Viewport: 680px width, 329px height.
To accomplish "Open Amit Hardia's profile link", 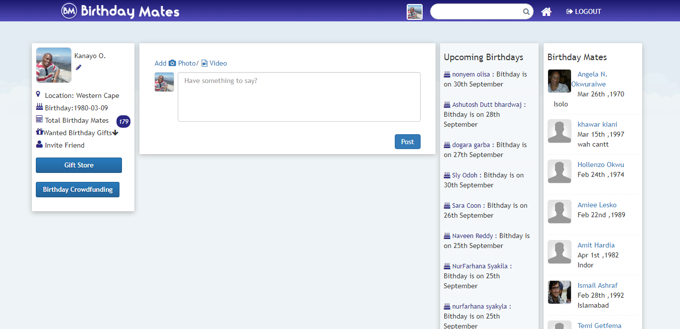I will point(596,245).
